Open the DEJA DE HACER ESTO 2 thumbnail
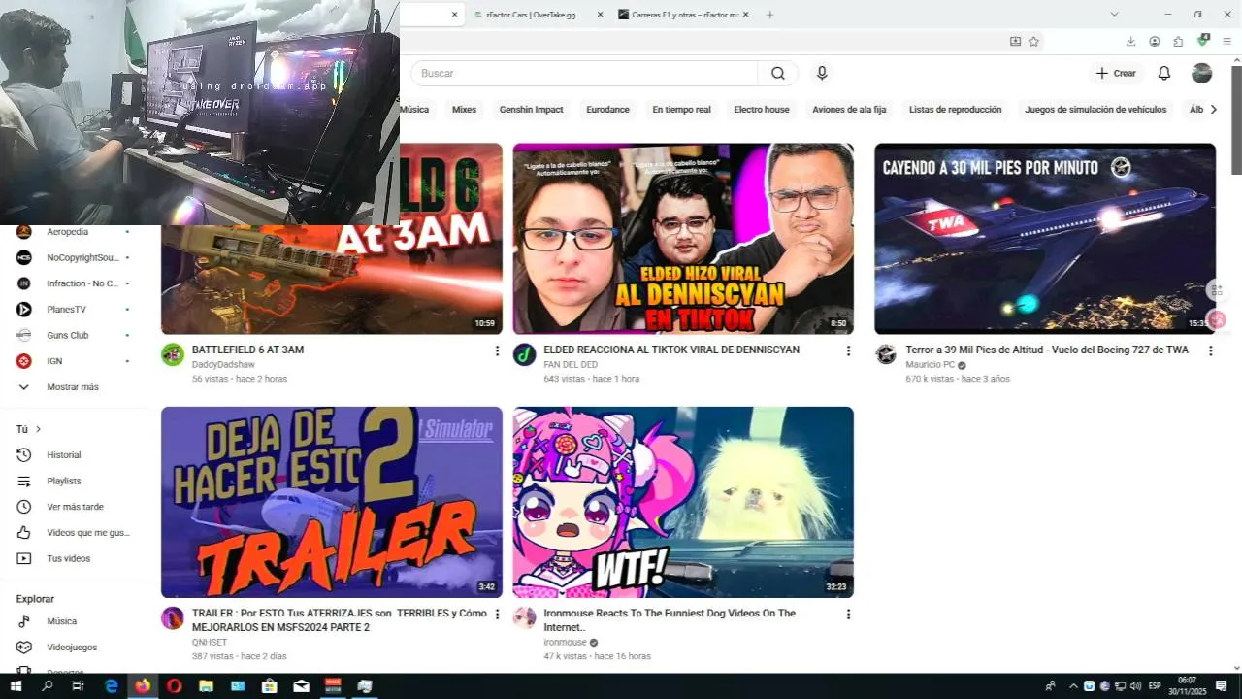 tap(332, 502)
